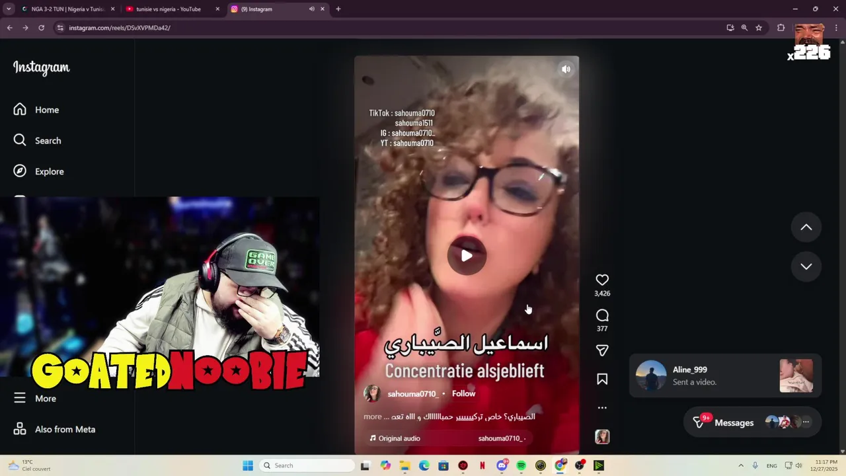This screenshot has width=846, height=476.
Task: Toggle the system tray microphone icon
Action: click(755, 465)
